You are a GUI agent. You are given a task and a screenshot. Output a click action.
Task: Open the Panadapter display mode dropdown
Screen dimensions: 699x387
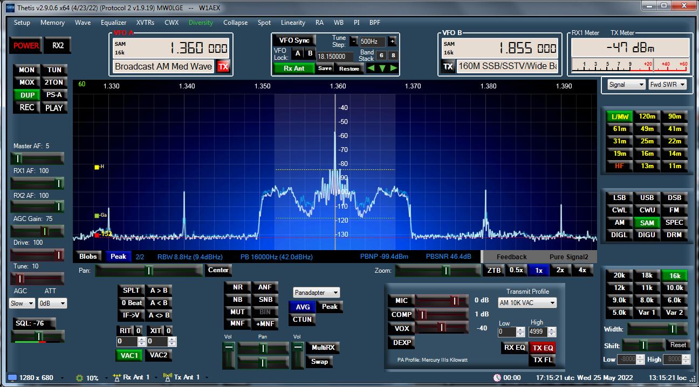pos(317,293)
